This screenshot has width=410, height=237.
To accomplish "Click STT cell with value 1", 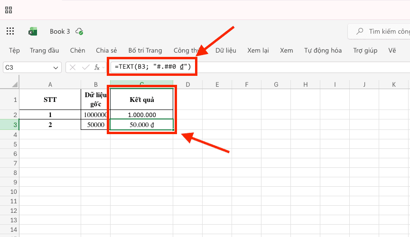I will [50, 115].
